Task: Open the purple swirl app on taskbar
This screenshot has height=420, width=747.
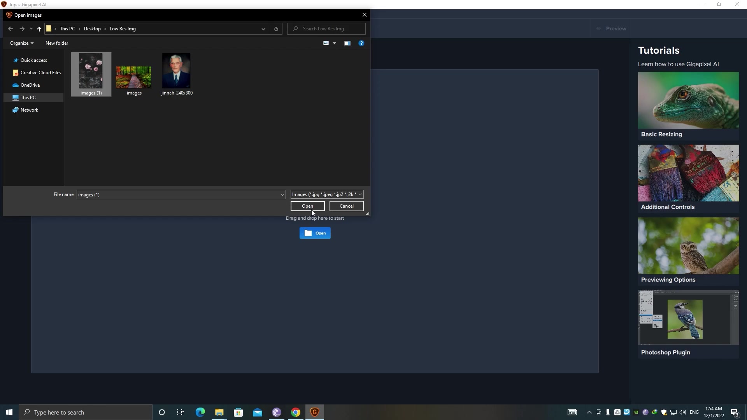Action: pos(277,412)
